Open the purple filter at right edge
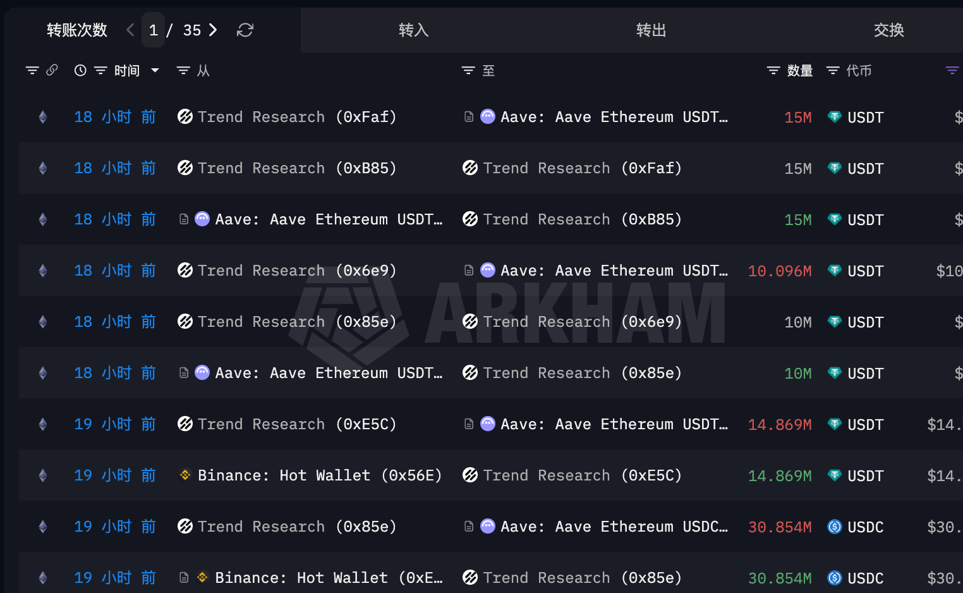The width and height of the screenshot is (963, 593). coord(952,70)
